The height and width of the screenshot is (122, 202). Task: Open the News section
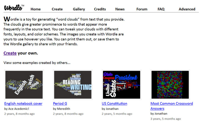pos(120,9)
